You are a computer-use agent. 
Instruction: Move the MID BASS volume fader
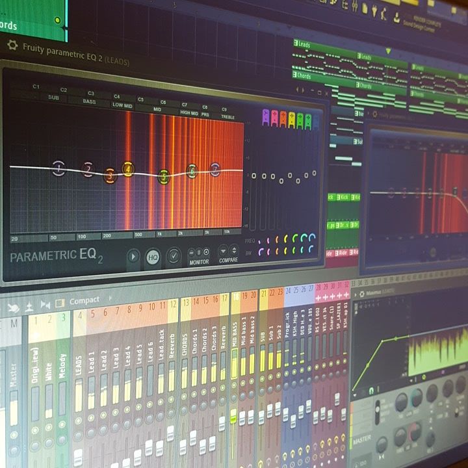pyautogui.click(x=233, y=416)
